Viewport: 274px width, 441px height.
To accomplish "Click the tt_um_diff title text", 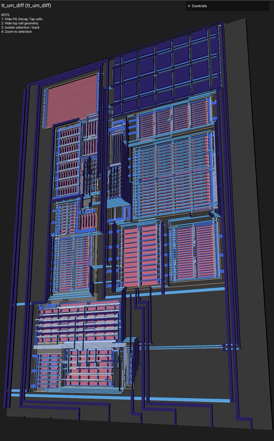I will 26,6.
